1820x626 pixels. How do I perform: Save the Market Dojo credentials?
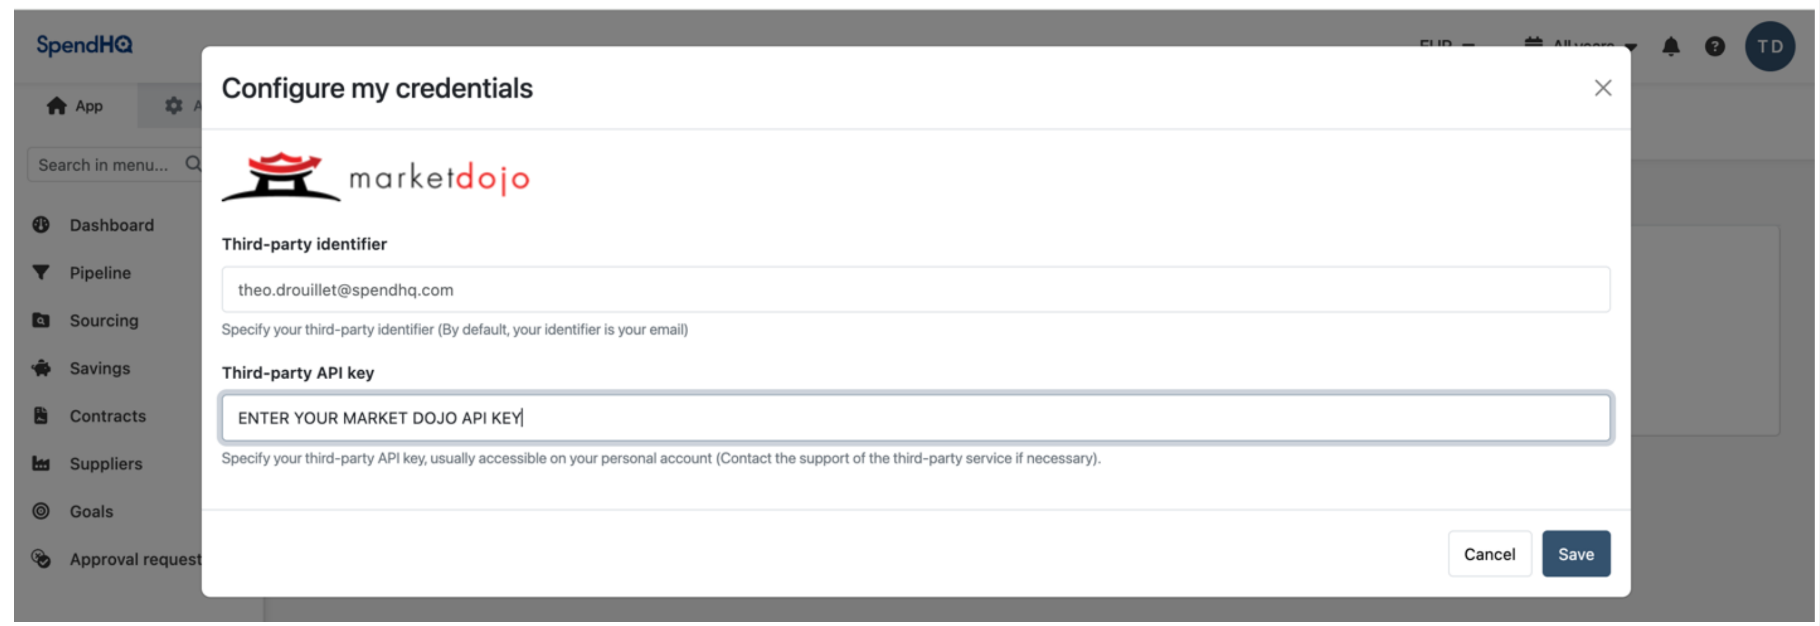tap(1575, 554)
